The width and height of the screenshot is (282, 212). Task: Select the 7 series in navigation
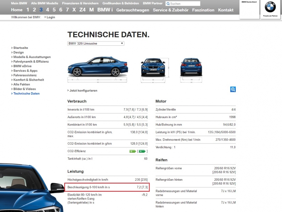pos(67,10)
